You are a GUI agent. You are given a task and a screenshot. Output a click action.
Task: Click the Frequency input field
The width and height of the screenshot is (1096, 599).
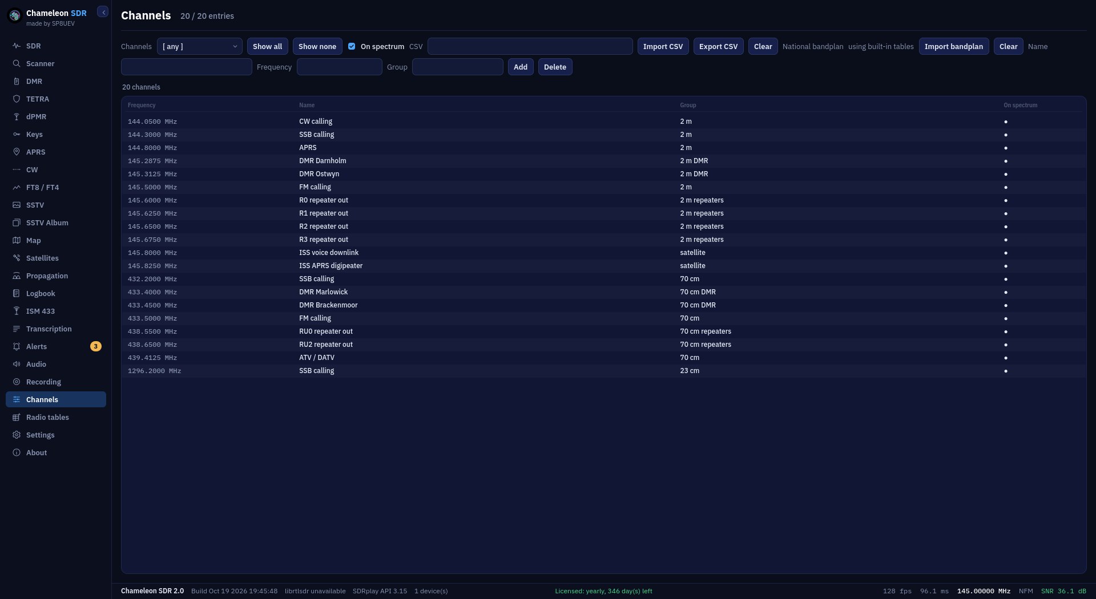pos(339,67)
